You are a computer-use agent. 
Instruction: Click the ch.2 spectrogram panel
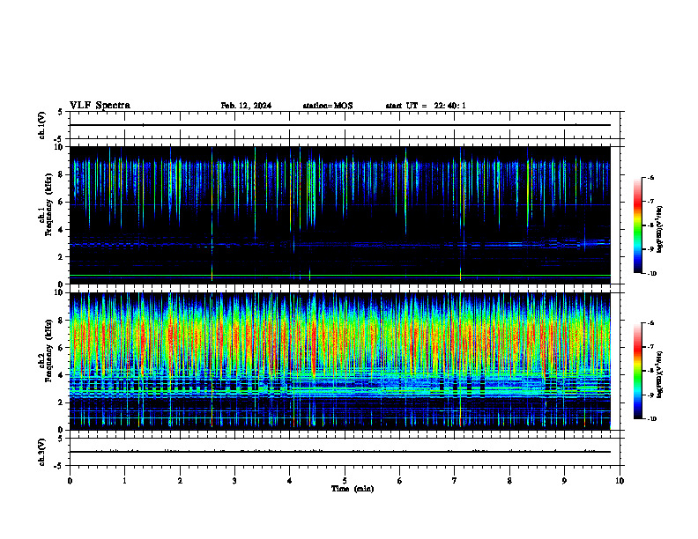click(x=340, y=361)
